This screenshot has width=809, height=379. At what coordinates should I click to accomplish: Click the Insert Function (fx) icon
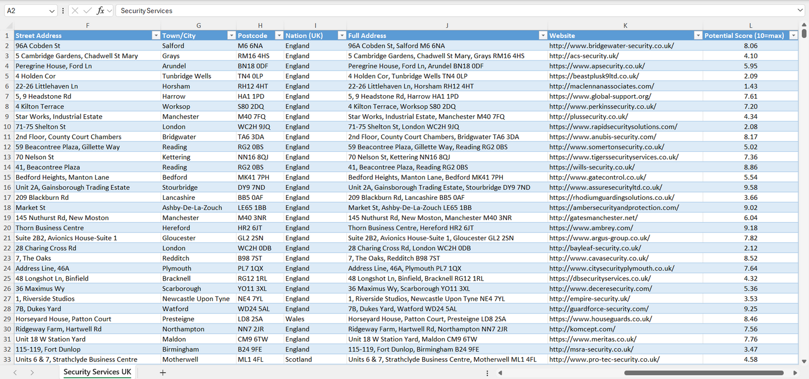pyautogui.click(x=100, y=10)
